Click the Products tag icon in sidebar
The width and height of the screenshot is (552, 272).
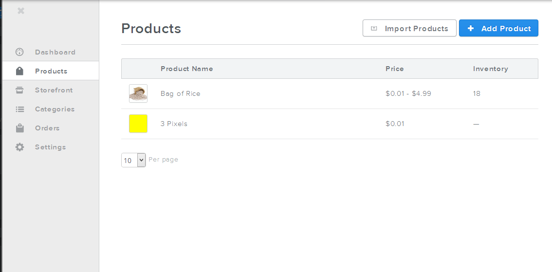[x=19, y=71]
